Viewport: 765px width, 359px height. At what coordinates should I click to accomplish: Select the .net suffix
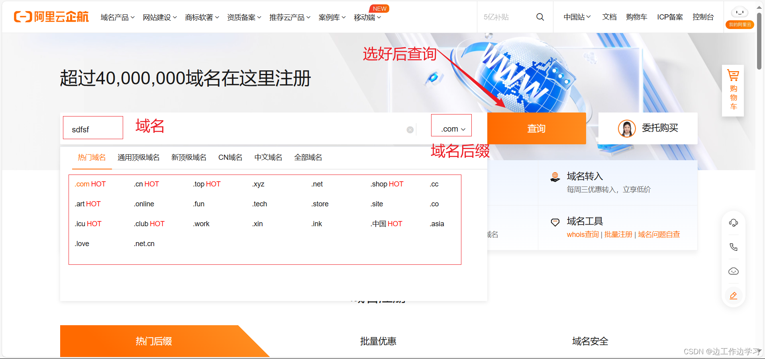[x=317, y=184]
